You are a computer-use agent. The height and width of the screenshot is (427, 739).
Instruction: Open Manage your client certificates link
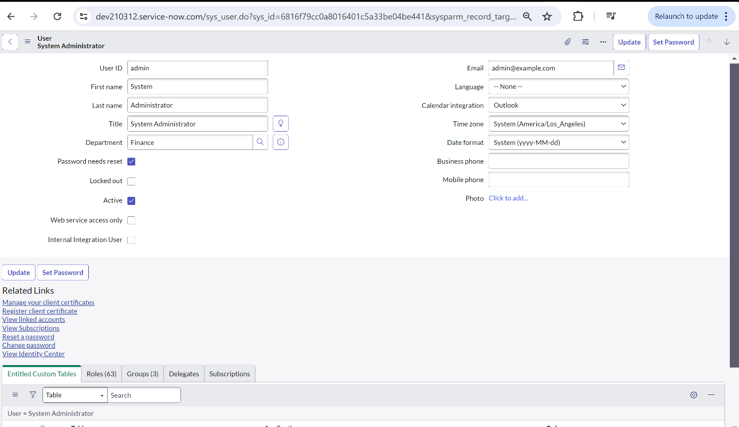[48, 302]
